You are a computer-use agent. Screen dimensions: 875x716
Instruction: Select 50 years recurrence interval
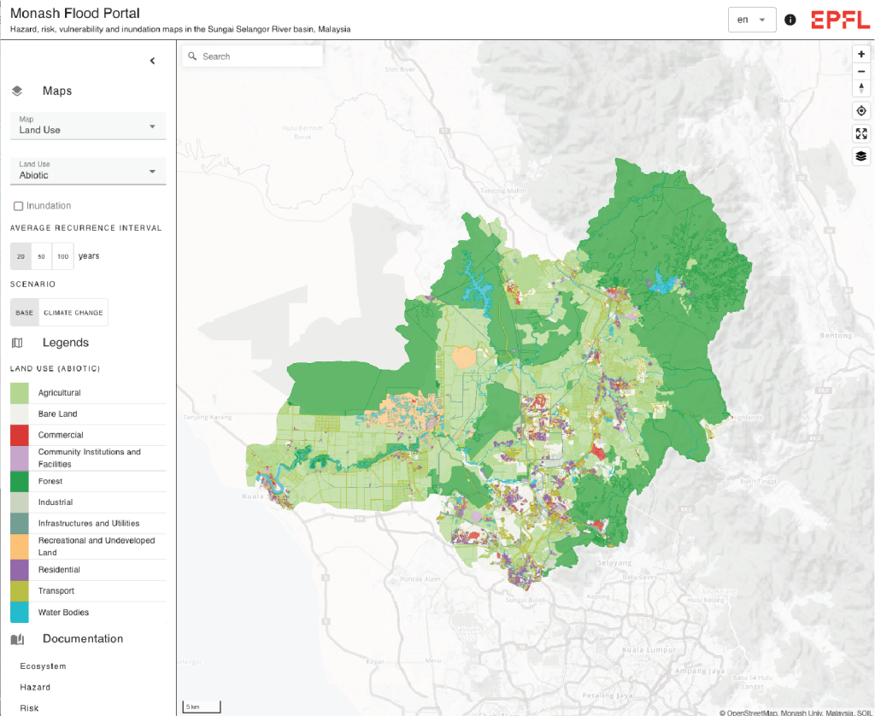(x=41, y=256)
